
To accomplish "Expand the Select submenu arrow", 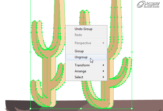I will coord(104,77).
